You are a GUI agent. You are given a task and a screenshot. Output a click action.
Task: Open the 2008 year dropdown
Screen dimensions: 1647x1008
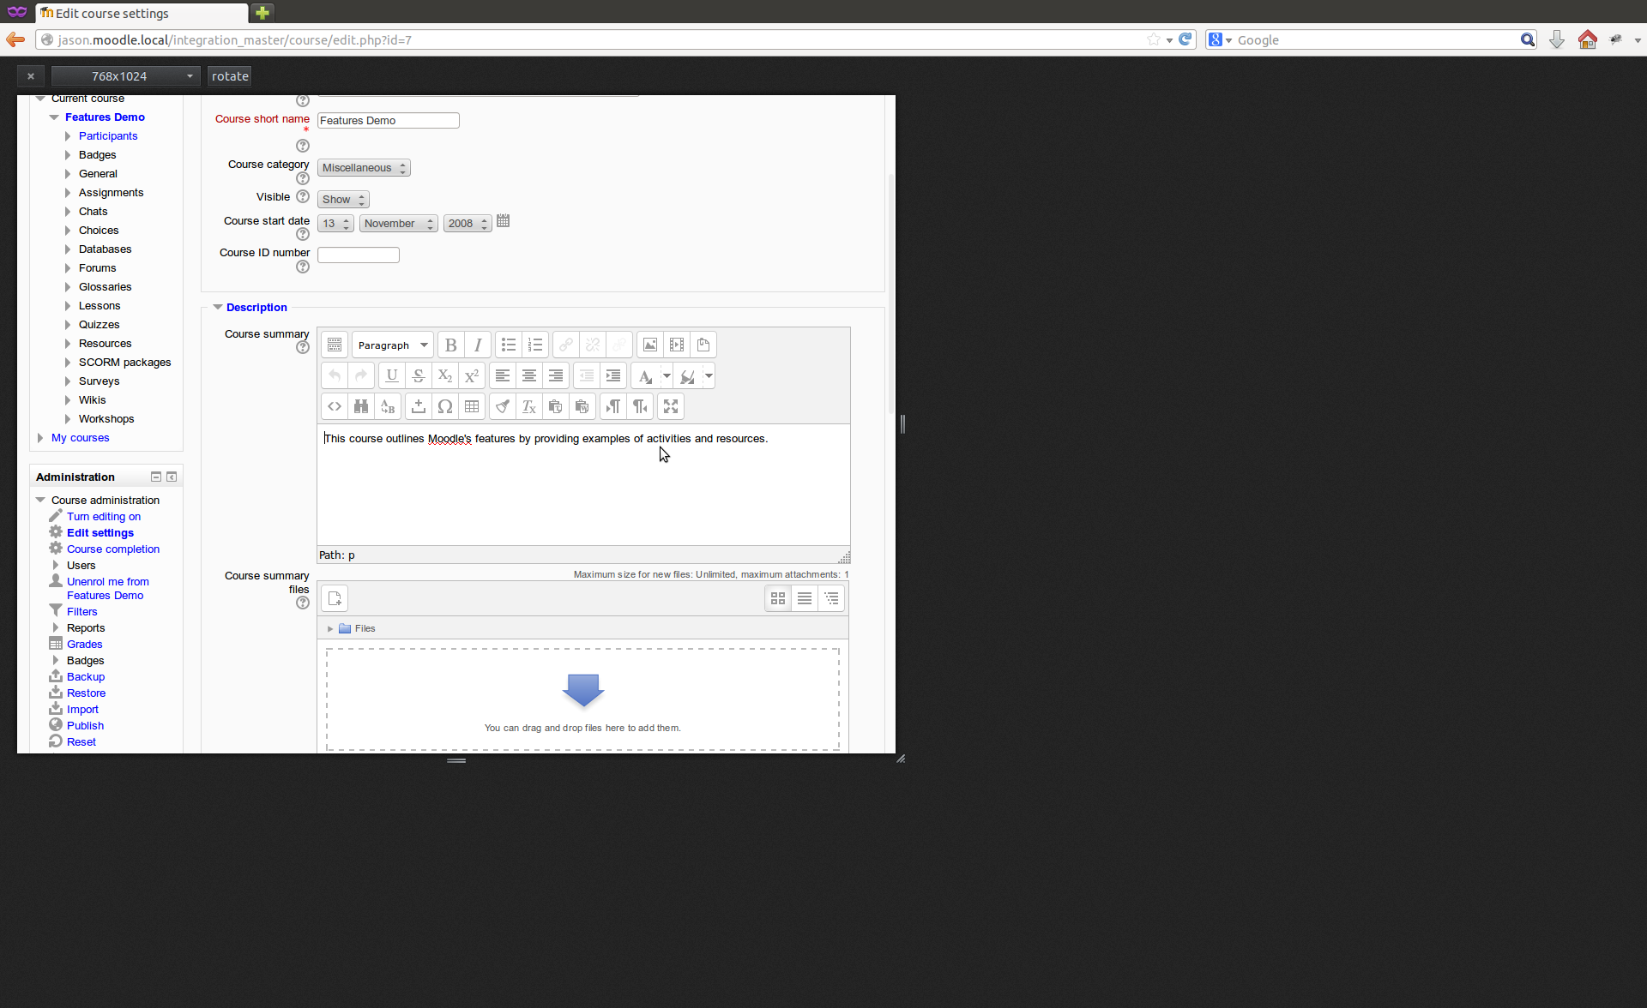pyautogui.click(x=468, y=224)
